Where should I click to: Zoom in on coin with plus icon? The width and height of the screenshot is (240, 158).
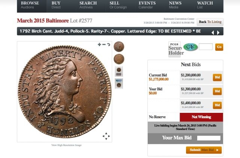pyautogui.click(x=99, y=44)
